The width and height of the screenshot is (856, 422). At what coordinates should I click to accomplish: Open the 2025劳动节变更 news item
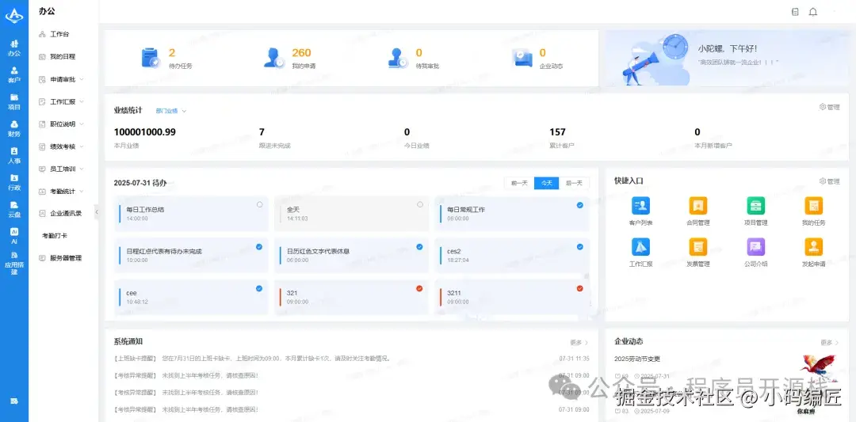click(637, 359)
